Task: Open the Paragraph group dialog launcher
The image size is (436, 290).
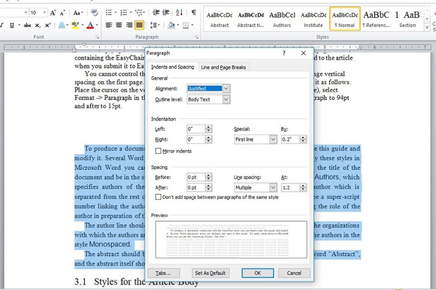Action: 196,37
